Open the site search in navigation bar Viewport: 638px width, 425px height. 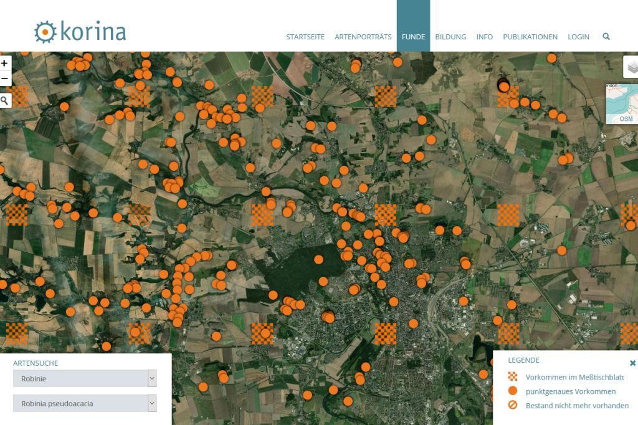pos(606,37)
